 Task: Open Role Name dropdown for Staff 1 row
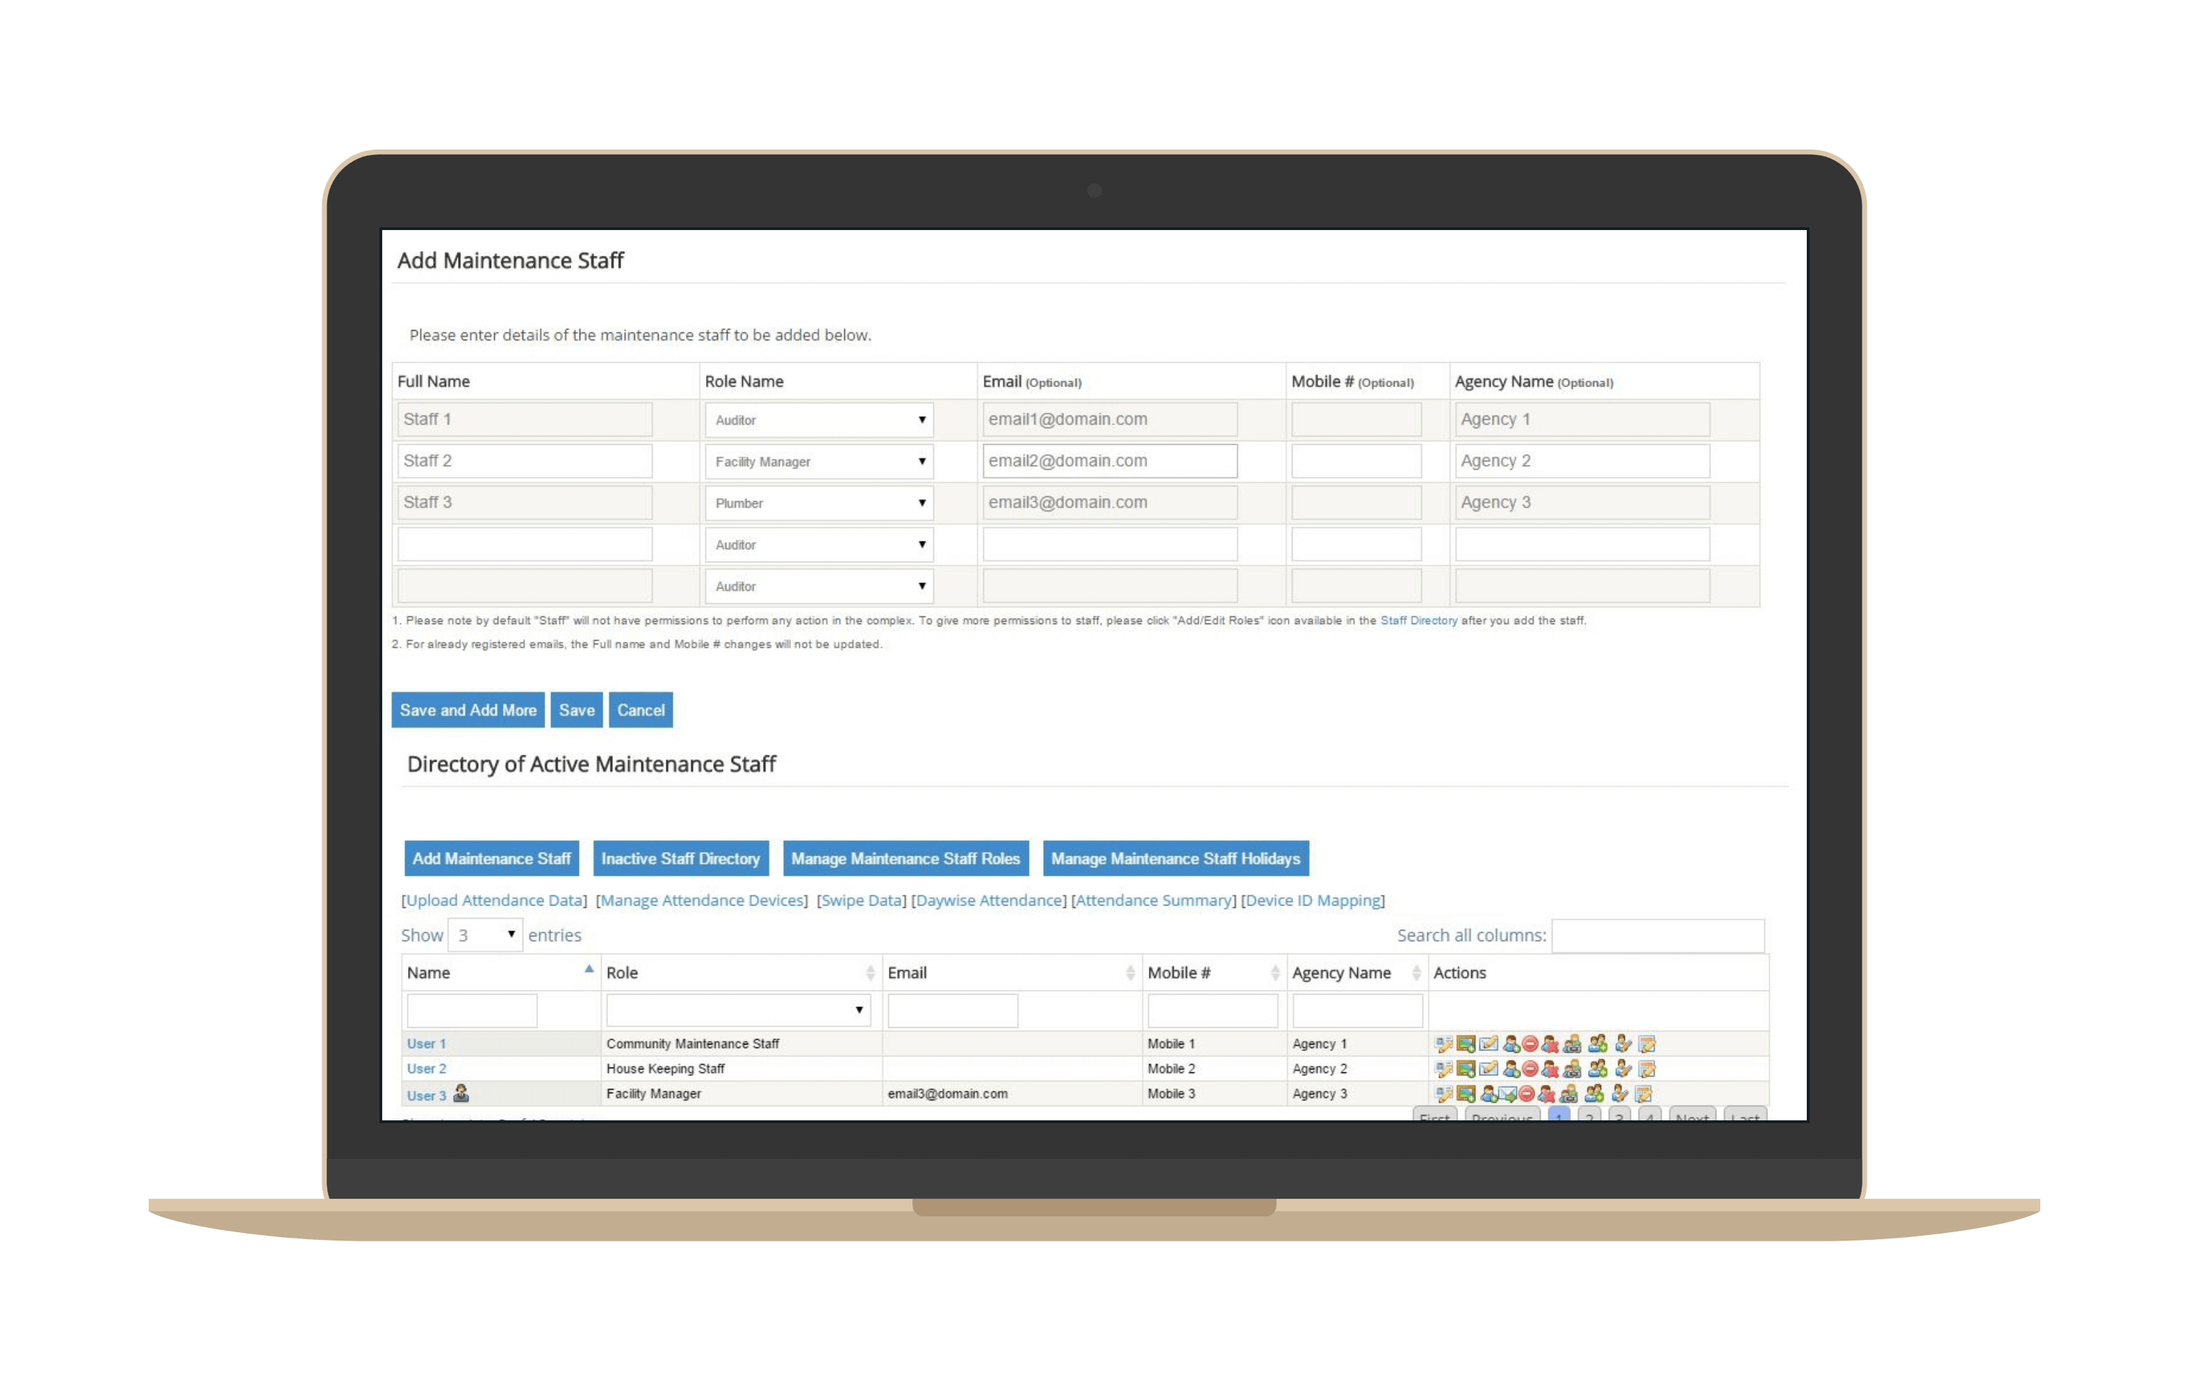coord(818,420)
